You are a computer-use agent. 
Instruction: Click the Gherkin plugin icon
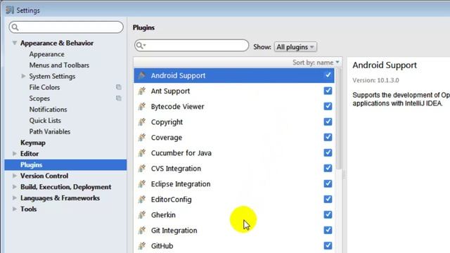pos(142,215)
